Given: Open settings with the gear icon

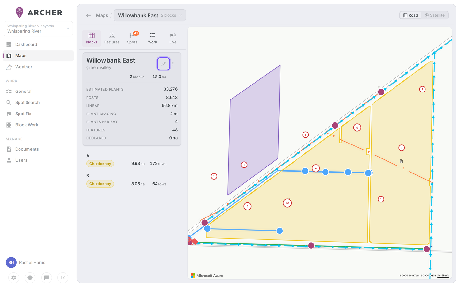Looking at the screenshot, I should click(x=14, y=278).
